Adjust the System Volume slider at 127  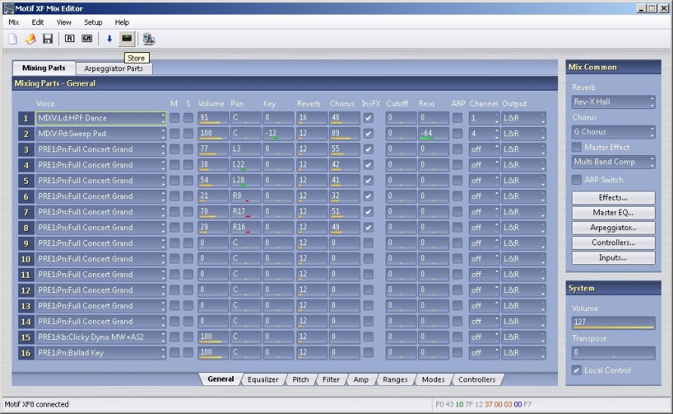[x=613, y=322]
